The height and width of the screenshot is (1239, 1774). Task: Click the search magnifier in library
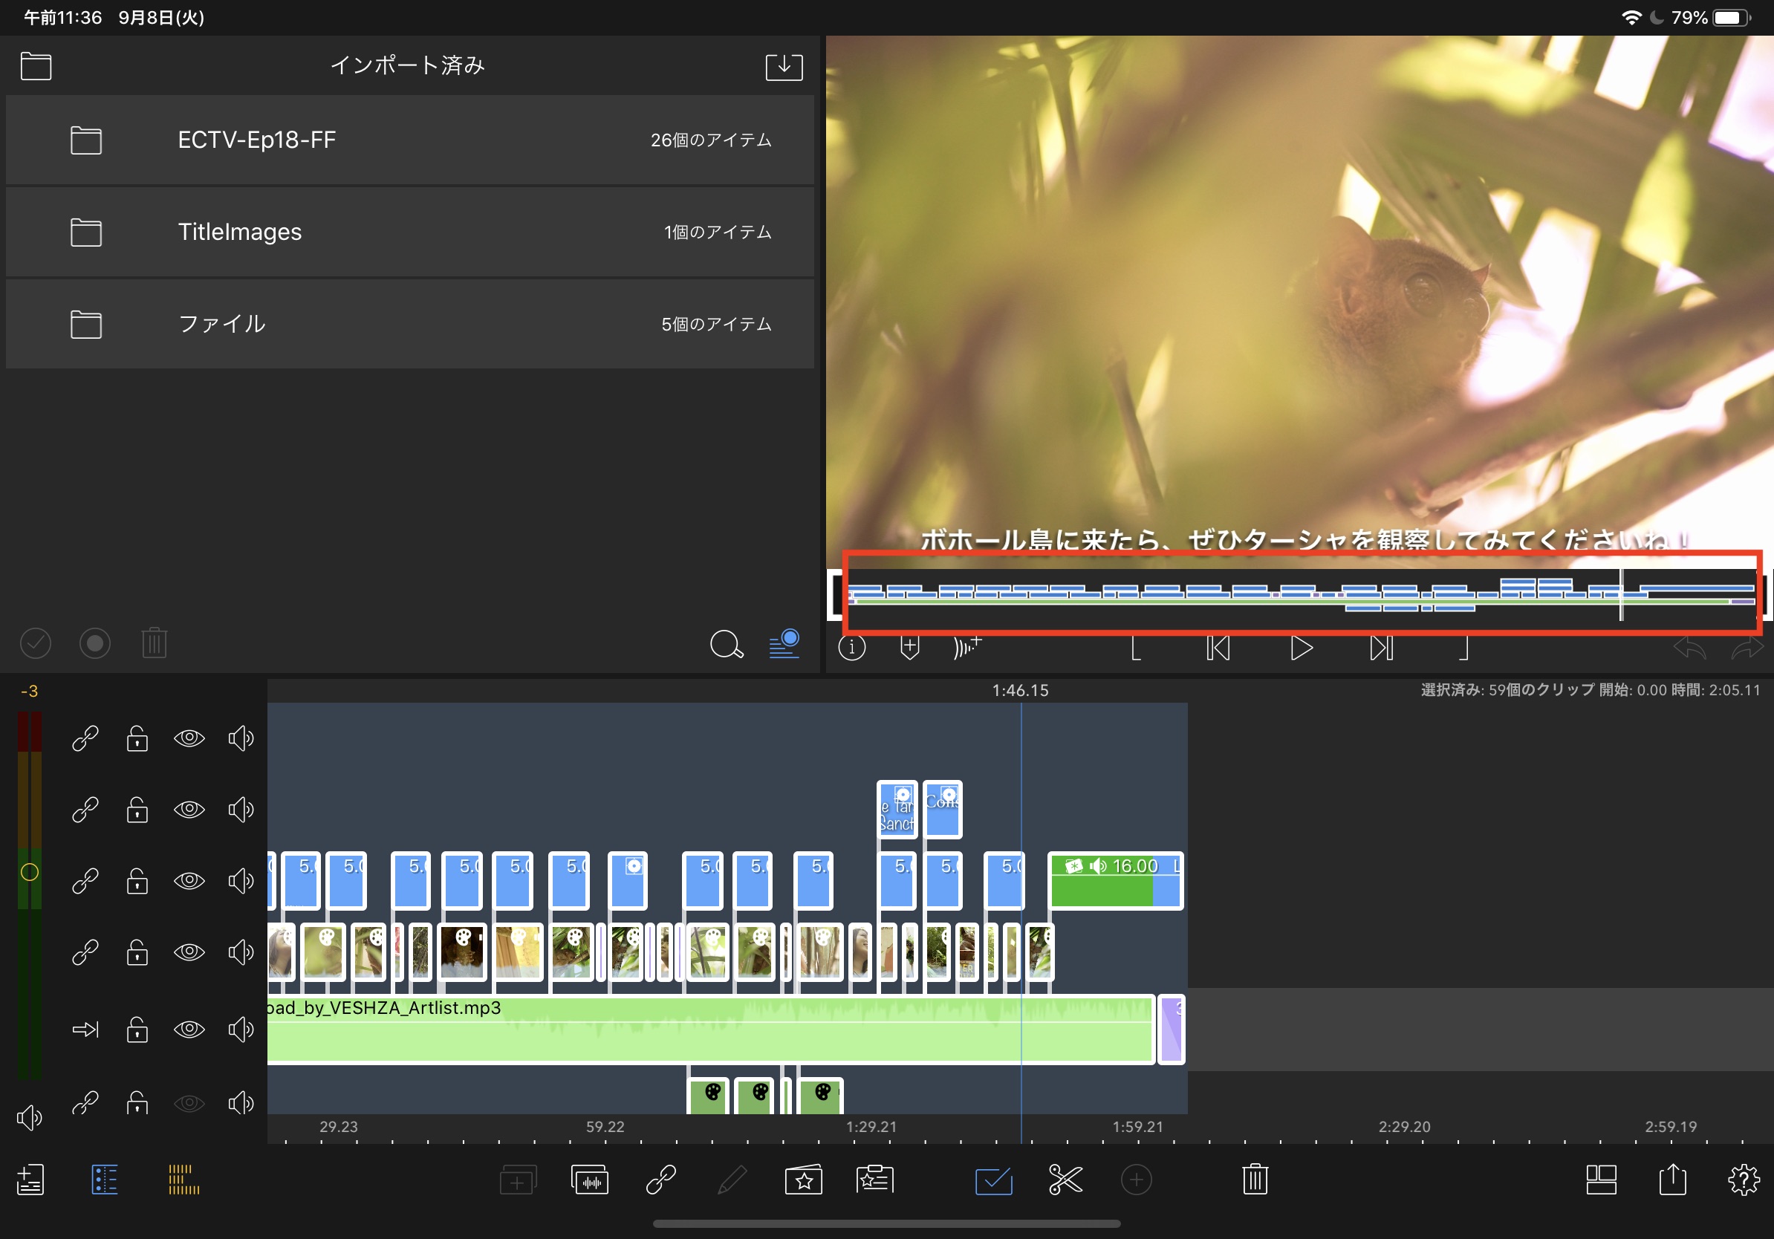(726, 643)
